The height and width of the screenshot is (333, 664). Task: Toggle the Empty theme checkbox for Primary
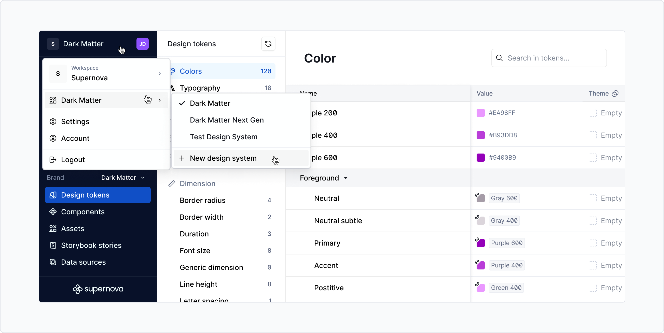593,243
